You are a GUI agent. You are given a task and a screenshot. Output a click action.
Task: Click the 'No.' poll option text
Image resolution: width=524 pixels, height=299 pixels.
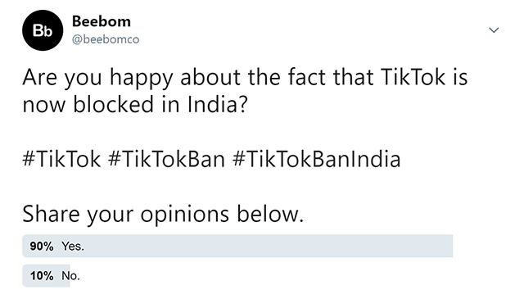pyautogui.click(x=70, y=276)
